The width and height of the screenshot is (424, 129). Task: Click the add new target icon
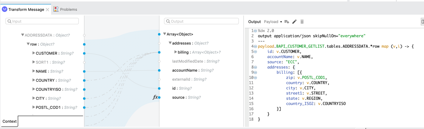tap(286, 22)
